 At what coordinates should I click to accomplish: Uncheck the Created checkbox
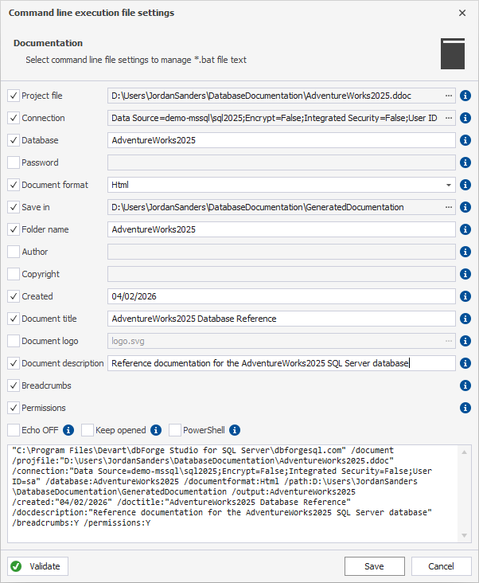point(14,296)
